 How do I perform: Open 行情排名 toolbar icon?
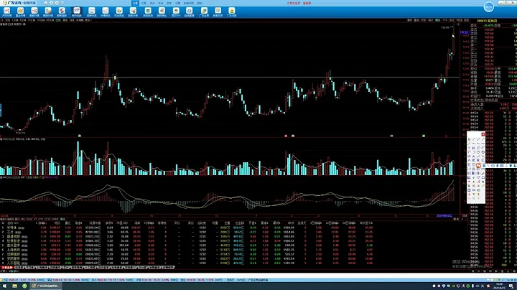point(106,12)
